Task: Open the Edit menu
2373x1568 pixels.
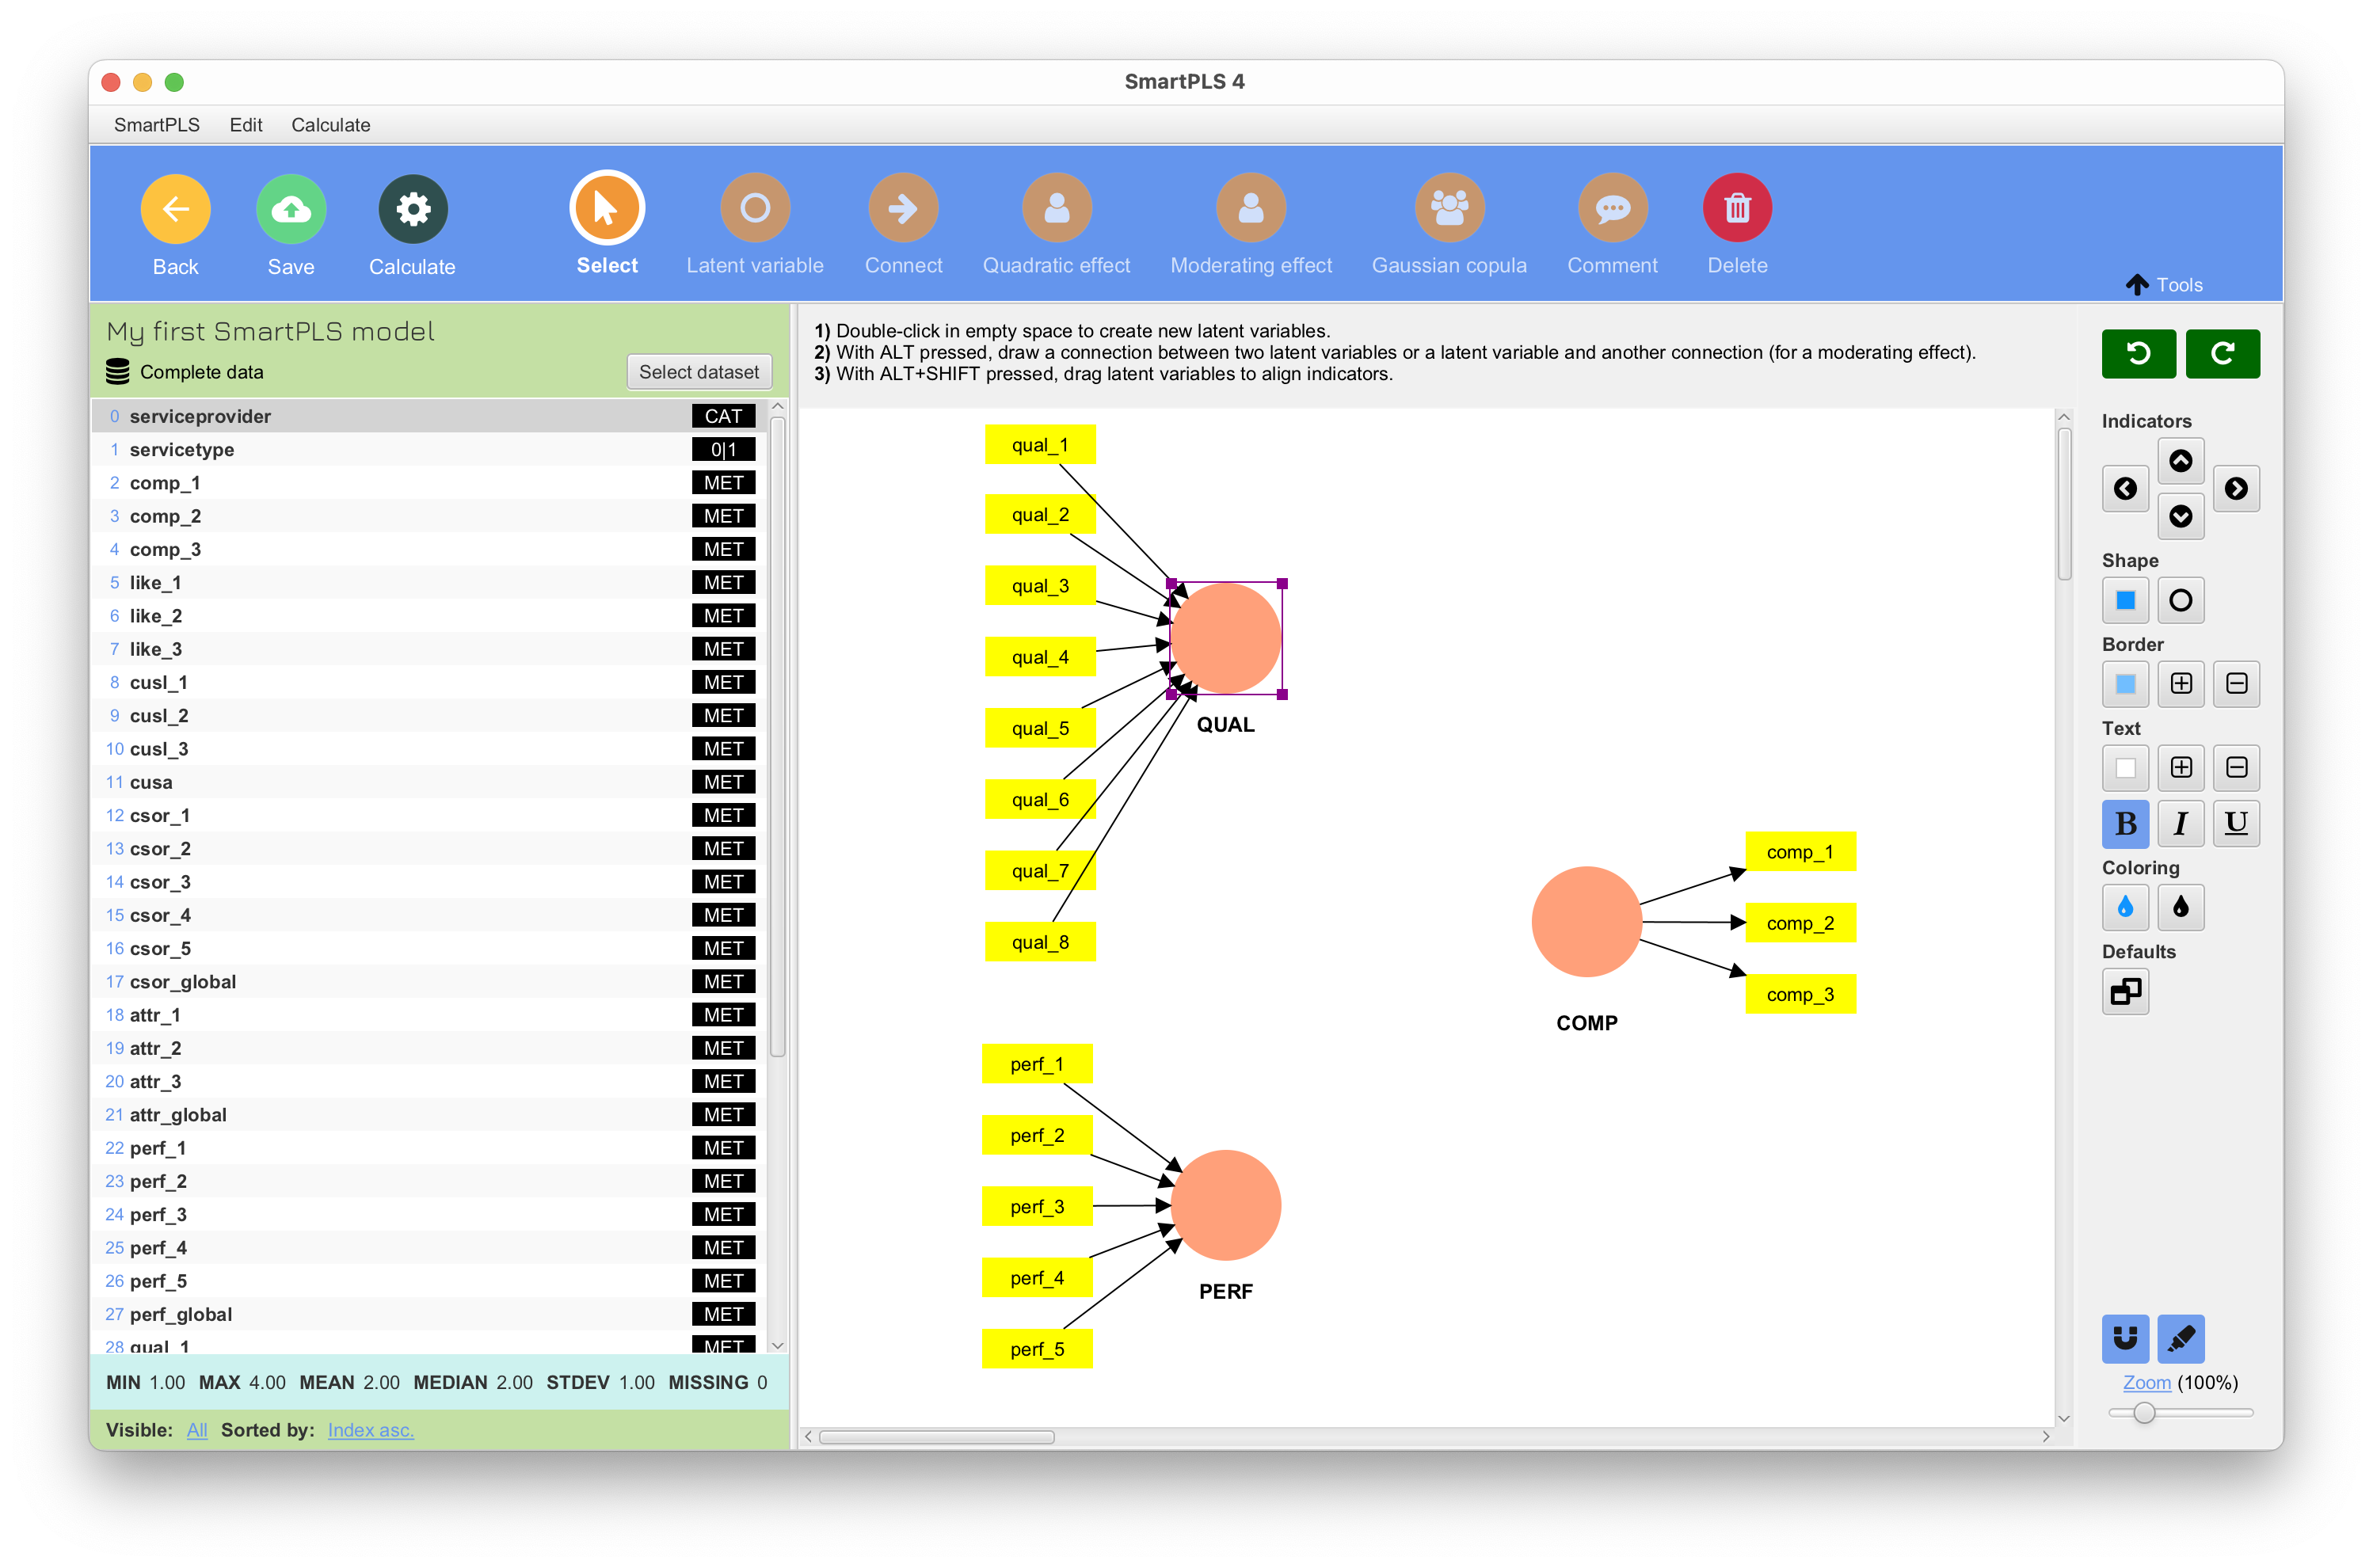Action: click(245, 125)
